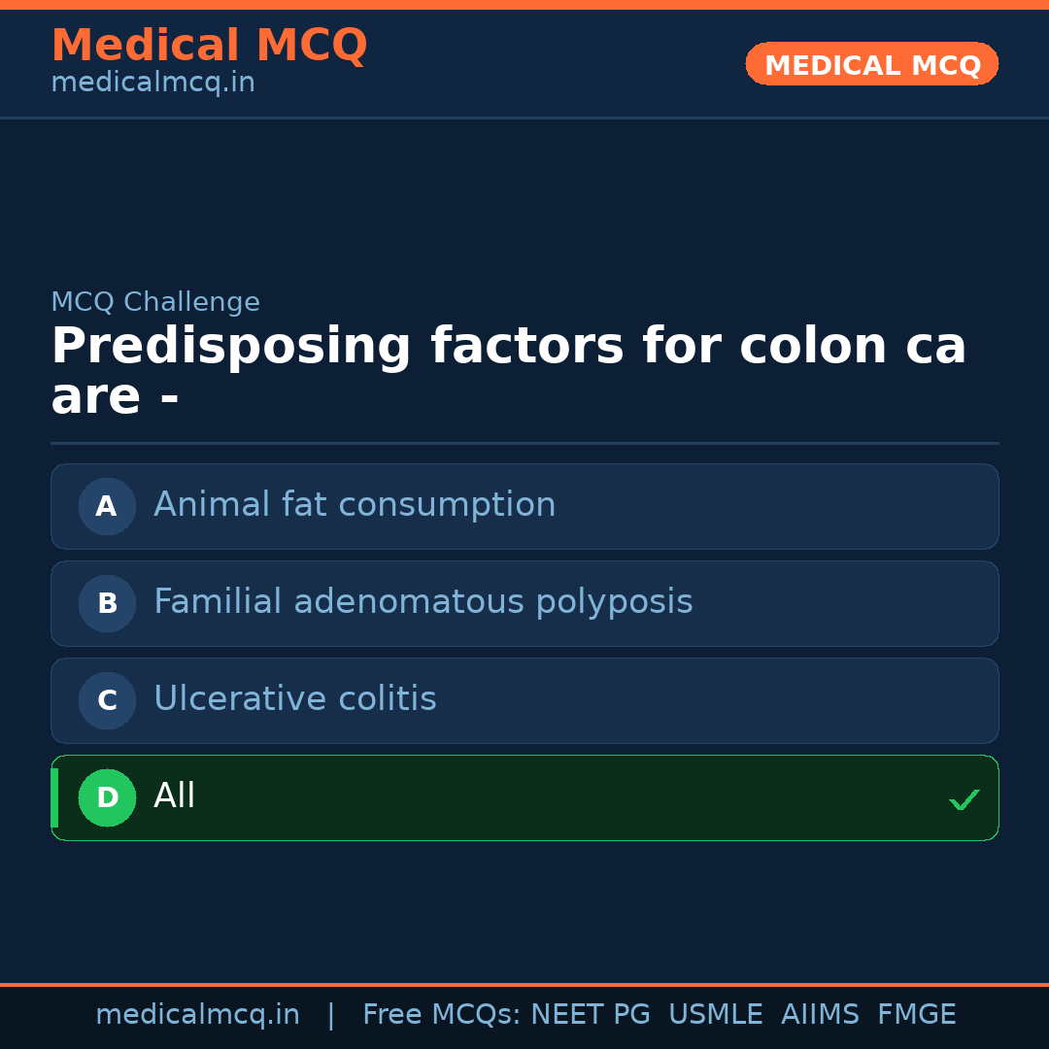Click the 'FMGE' footer text

tap(916, 1015)
